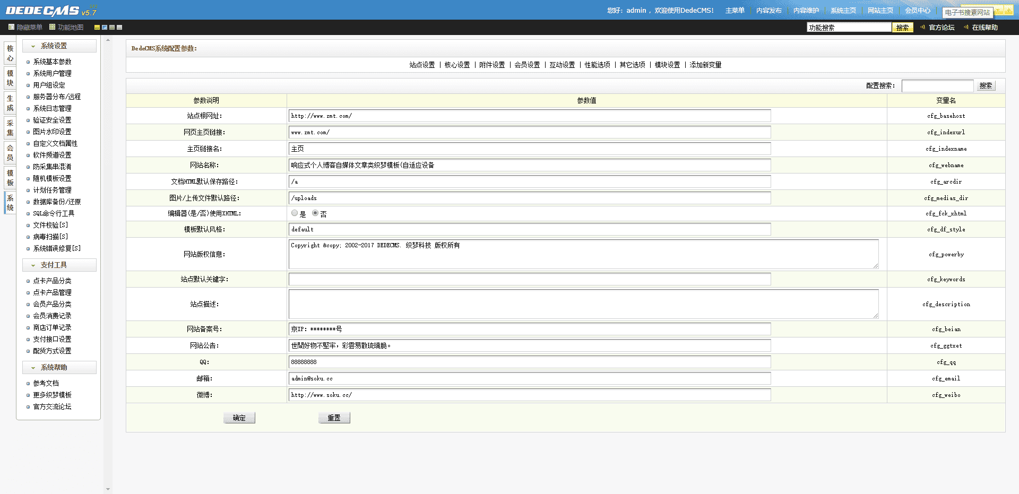1019x494 pixels.
Task: Open 数据库备份/还原 in the sidebar
Action: pyautogui.click(x=57, y=202)
